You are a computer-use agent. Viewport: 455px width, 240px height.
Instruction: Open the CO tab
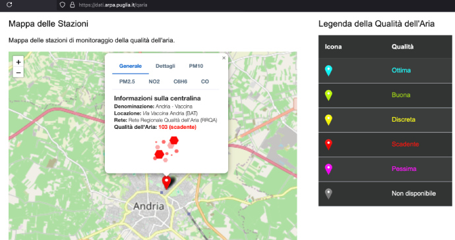[205, 82]
